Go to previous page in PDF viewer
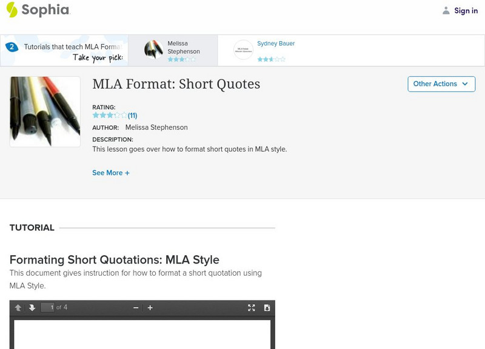The width and height of the screenshot is (485, 349). 19,308
